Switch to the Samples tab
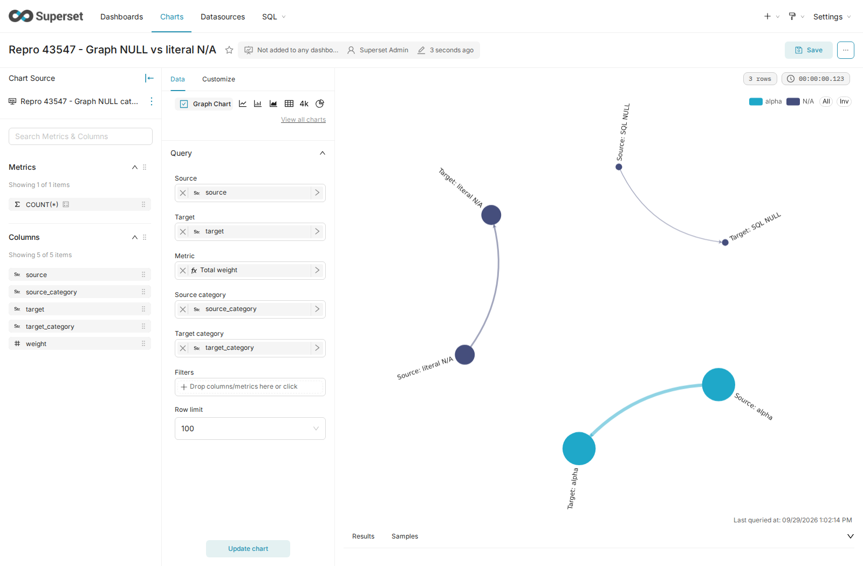The width and height of the screenshot is (863, 566). pyautogui.click(x=405, y=536)
